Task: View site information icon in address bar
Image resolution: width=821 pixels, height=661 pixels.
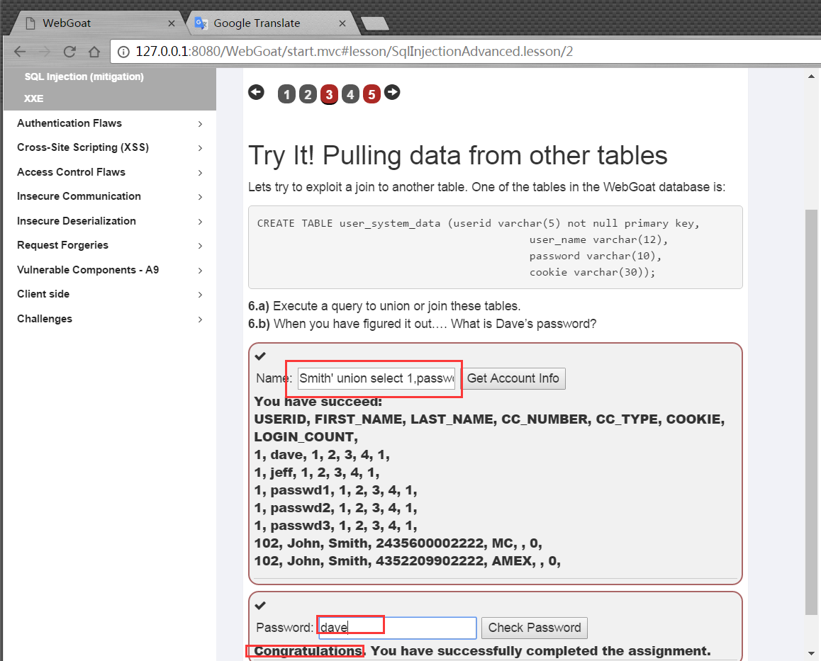Action: click(x=123, y=51)
